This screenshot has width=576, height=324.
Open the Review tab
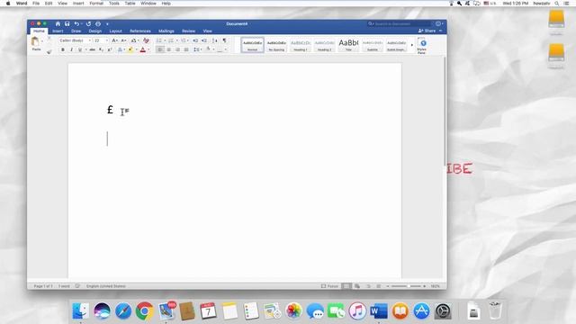pos(188,31)
